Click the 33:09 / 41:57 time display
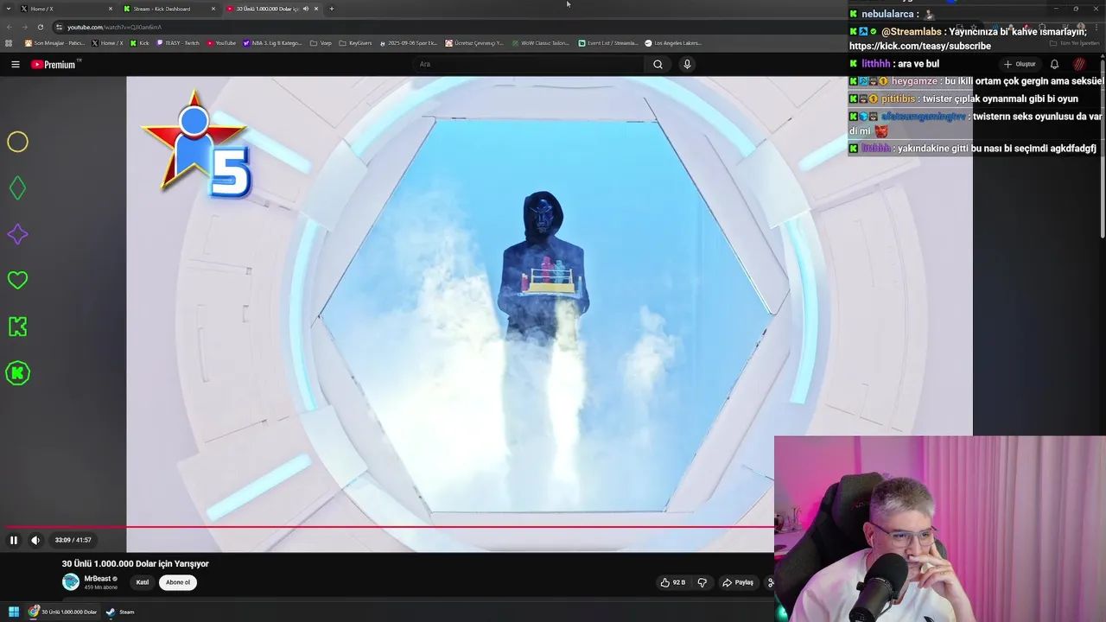 (73, 540)
